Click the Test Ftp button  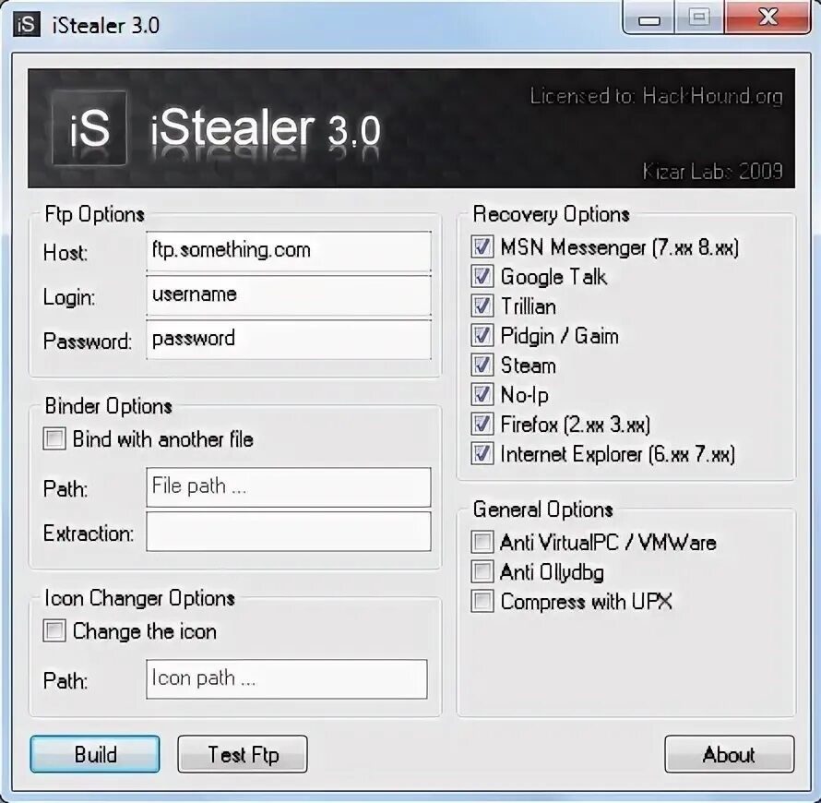pyautogui.click(x=243, y=754)
